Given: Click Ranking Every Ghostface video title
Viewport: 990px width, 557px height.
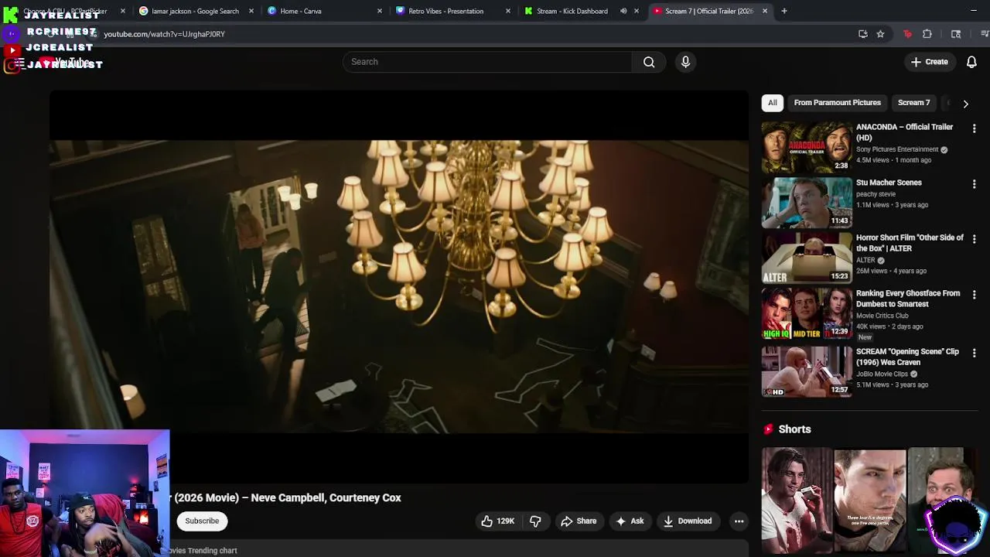Looking at the screenshot, I should point(908,299).
